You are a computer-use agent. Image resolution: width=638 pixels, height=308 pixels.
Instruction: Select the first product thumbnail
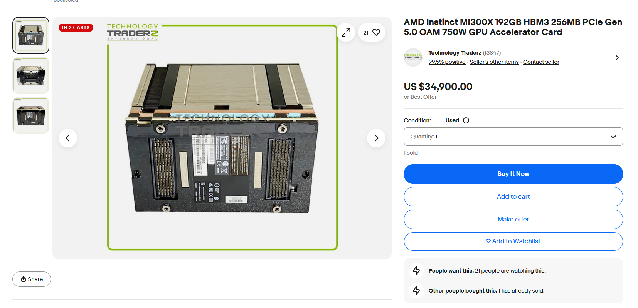(31, 35)
